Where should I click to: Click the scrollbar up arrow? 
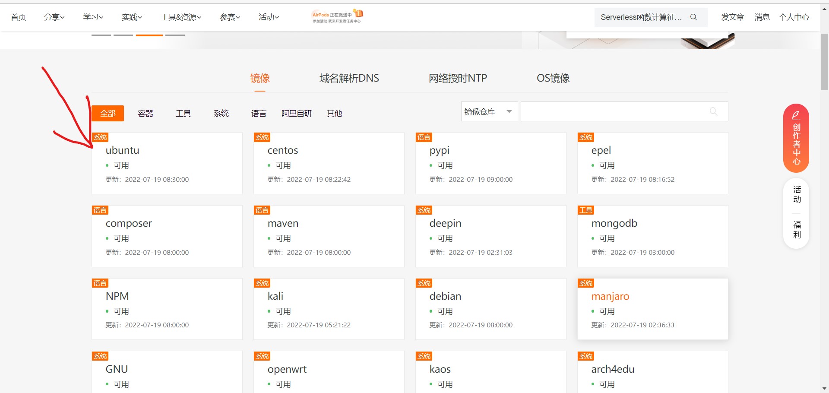(824, 8)
